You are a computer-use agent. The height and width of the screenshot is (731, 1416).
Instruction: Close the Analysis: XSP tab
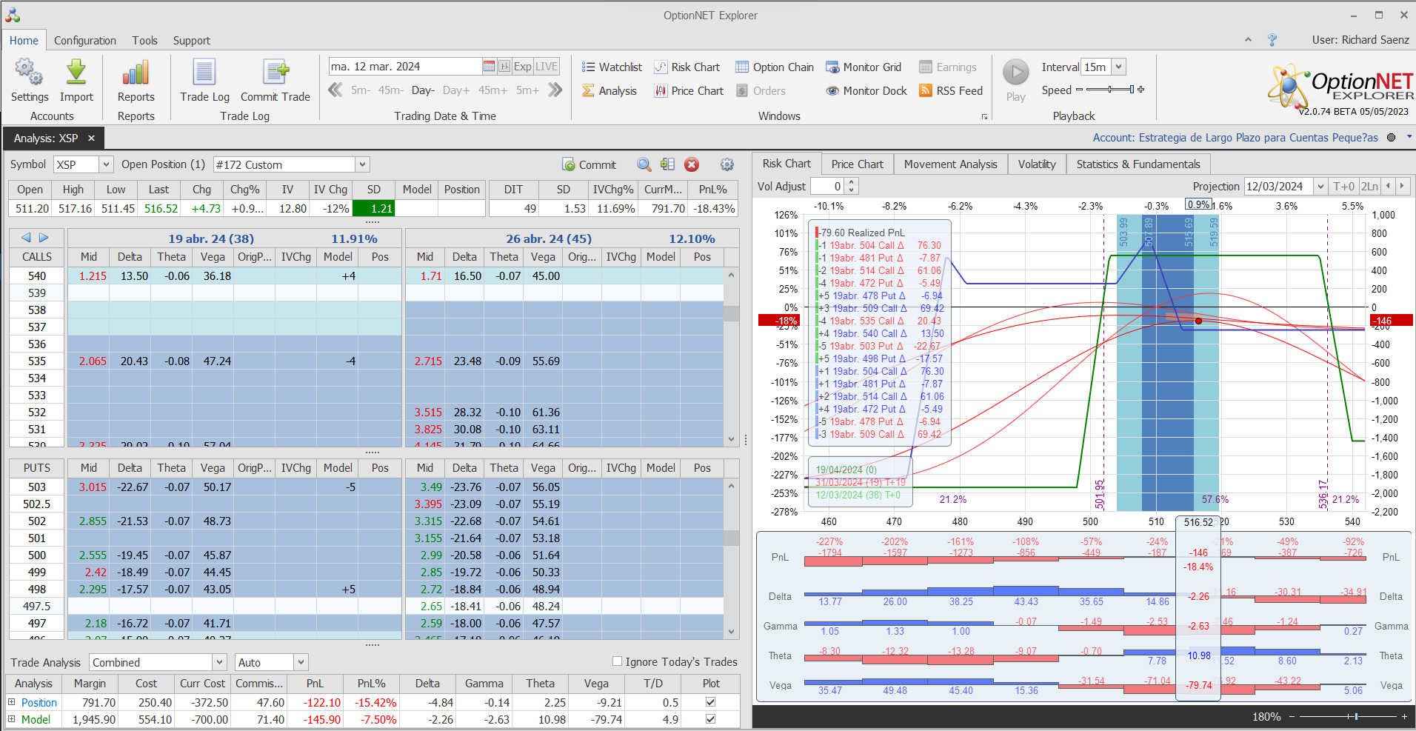tap(91, 138)
